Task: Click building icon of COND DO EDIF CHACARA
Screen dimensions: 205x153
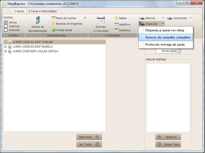Action: coord(10,42)
